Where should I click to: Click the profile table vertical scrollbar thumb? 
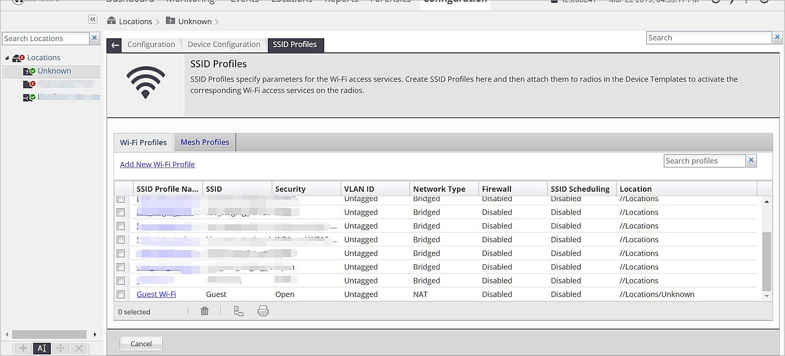[766, 261]
